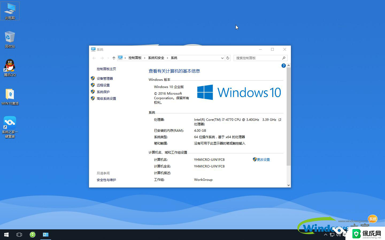Open green browser icon on taskbar

click(33, 235)
